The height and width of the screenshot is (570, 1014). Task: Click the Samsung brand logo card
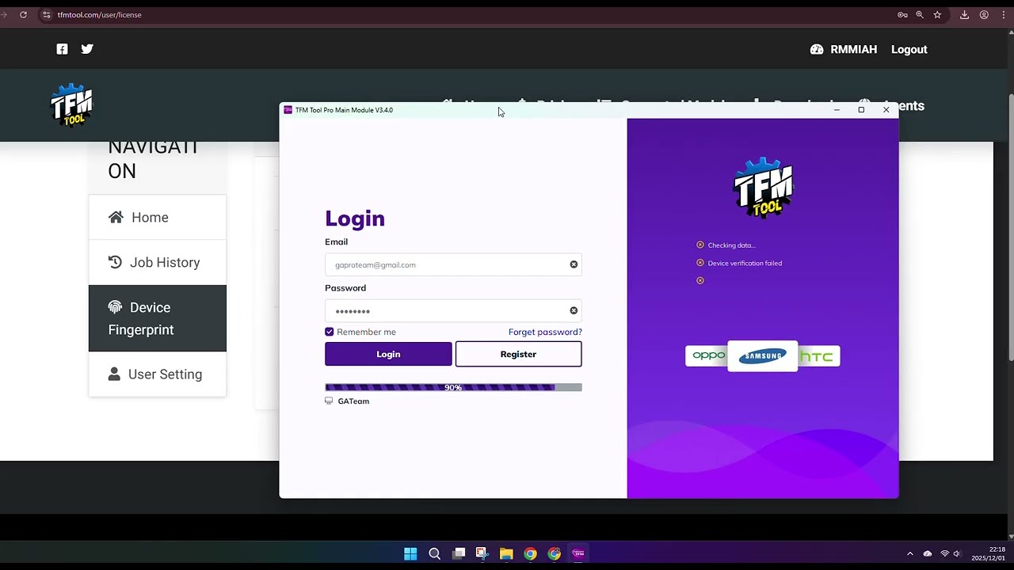(x=762, y=356)
